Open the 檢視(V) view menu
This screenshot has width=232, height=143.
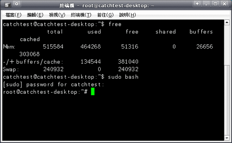(57, 15)
